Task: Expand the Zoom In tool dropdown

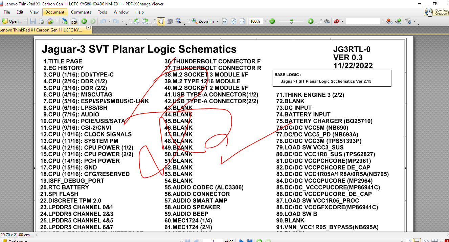Action: pyautogui.click(x=217, y=21)
